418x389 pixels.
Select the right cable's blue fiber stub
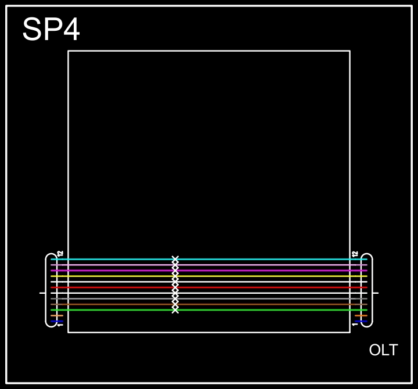coord(361,321)
